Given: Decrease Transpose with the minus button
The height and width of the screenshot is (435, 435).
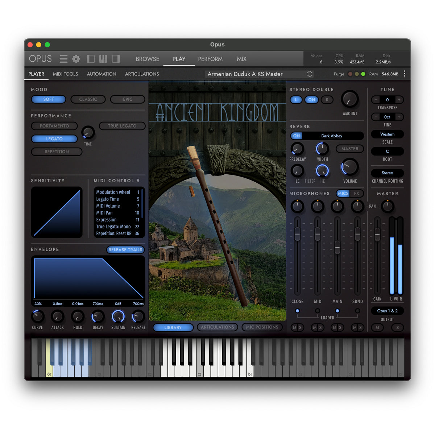Looking at the screenshot, I should pyautogui.click(x=376, y=100).
